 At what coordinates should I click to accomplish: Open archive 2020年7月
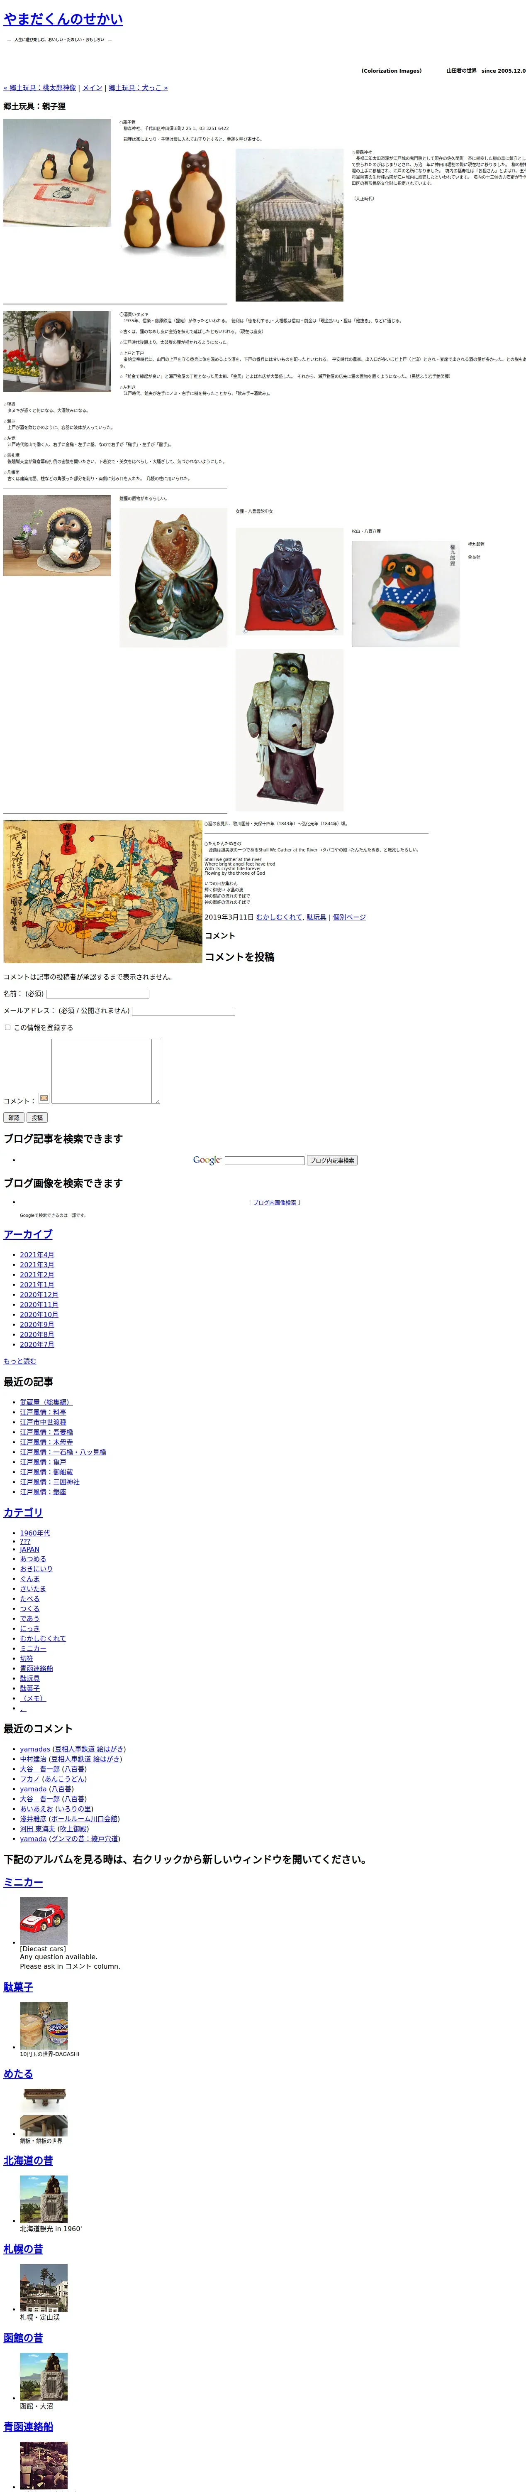[37, 1345]
